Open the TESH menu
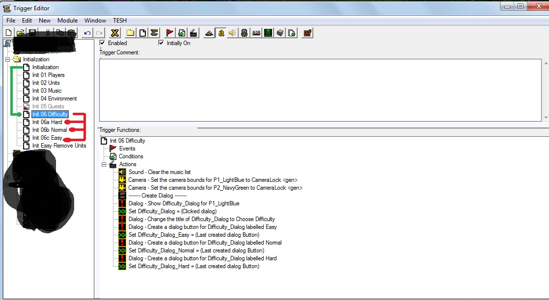549x300 pixels. [x=120, y=21]
